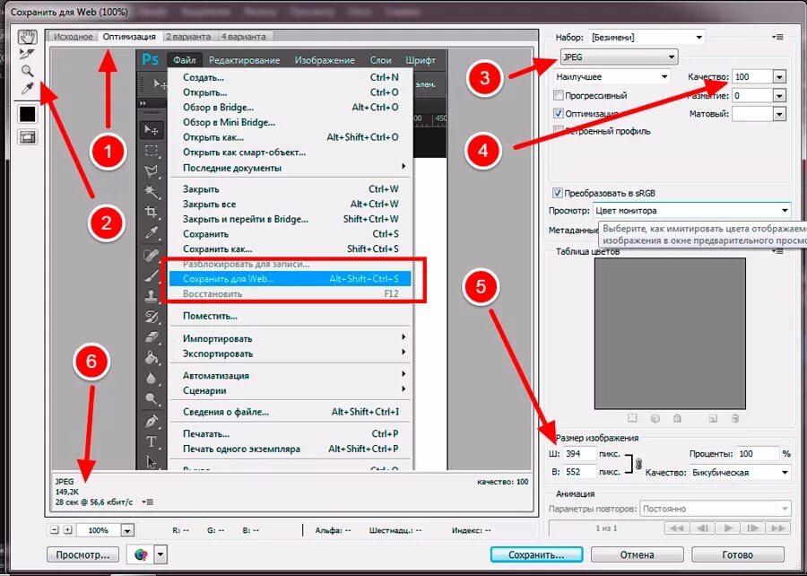Click the 1 из 1 frame counter

[606, 528]
